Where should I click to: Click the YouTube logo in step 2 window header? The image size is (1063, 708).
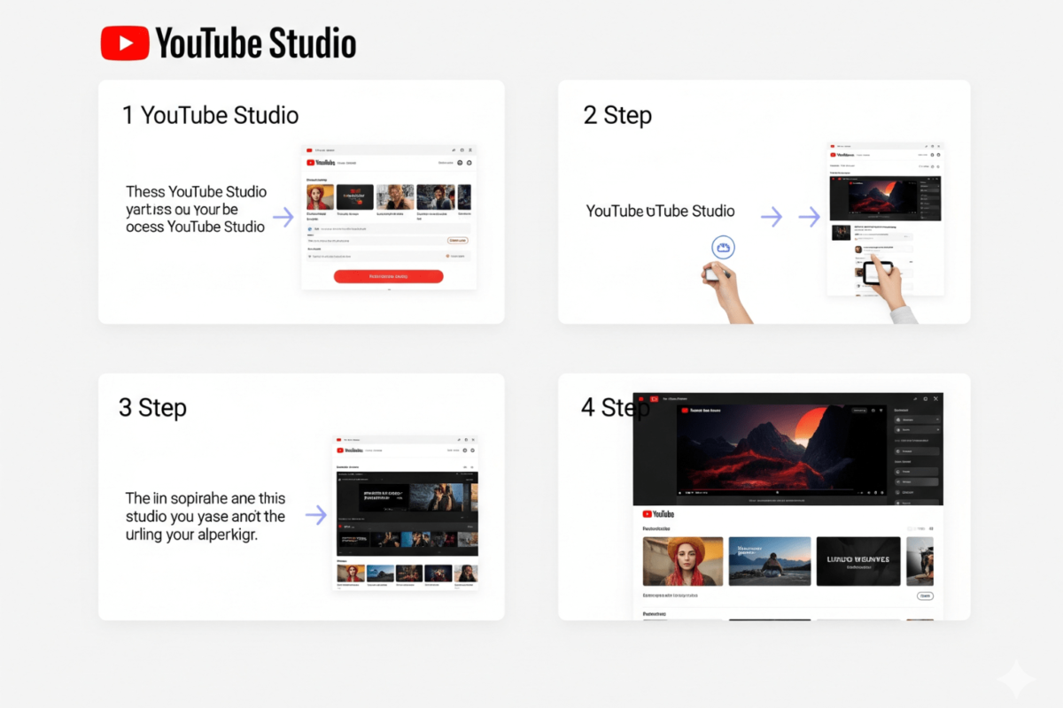(x=842, y=155)
